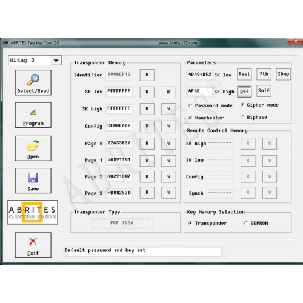Click the Parameters SK high field 4F4E

(x=200, y=92)
